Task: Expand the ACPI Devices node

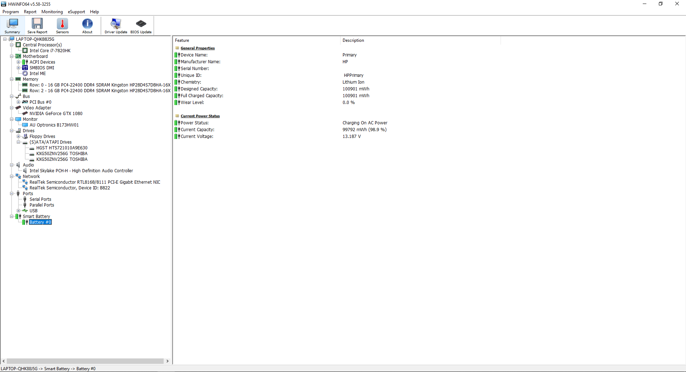Action: pyautogui.click(x=19, y=62)
